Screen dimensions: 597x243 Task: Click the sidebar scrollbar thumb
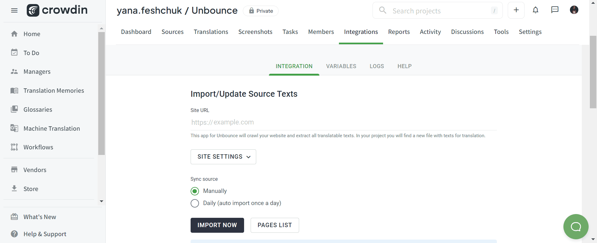[101, 93]
